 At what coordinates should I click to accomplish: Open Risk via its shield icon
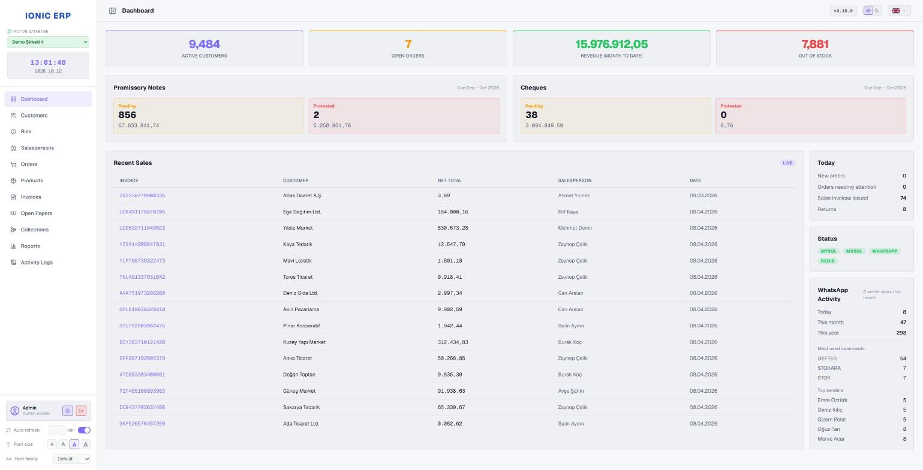click(13, 131)
